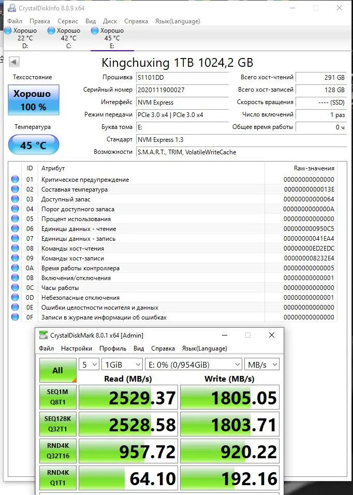Click serial number field 2020111900027
This screenshot has width=353, height=495.
(x=182, y=90)
